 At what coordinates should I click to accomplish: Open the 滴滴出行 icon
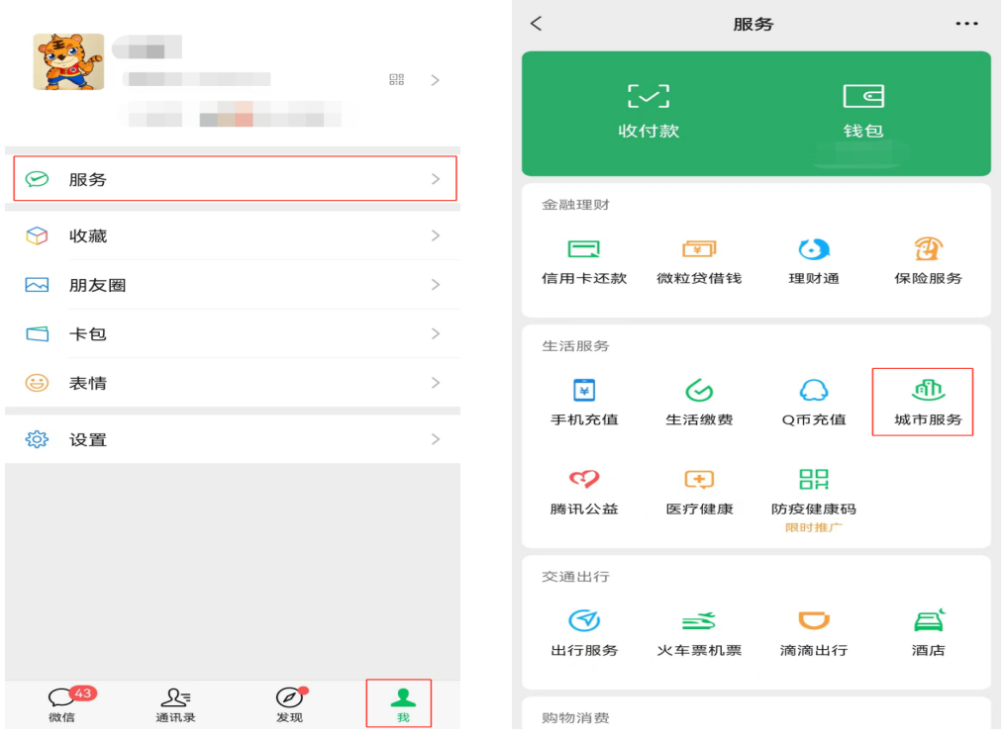point(813,620)
